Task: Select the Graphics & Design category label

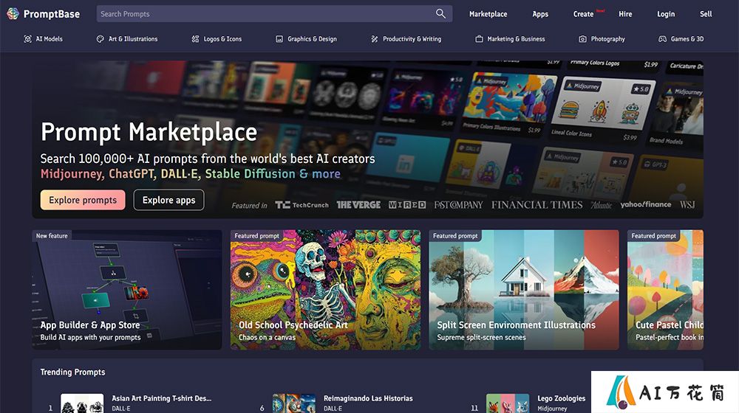Action: tap(313, 39)
